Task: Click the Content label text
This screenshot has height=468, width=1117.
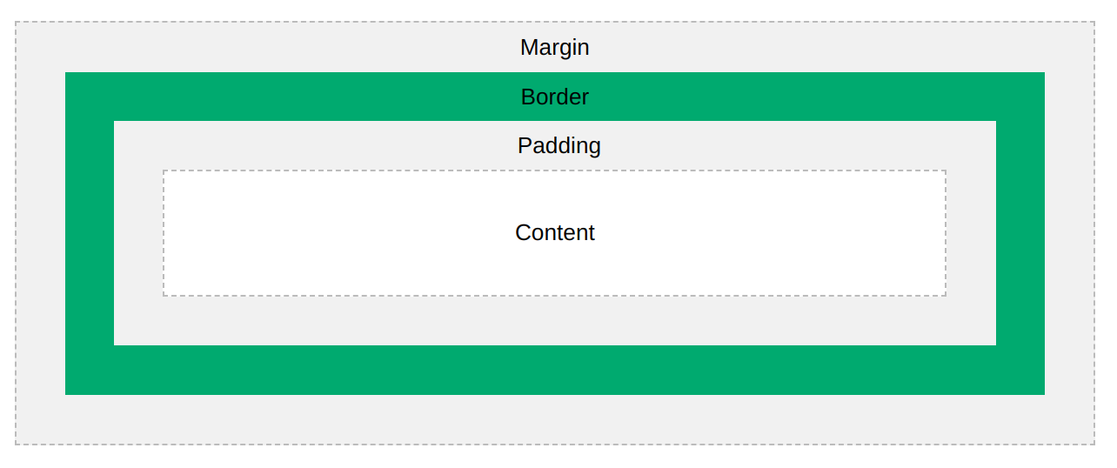Action: 555,232
